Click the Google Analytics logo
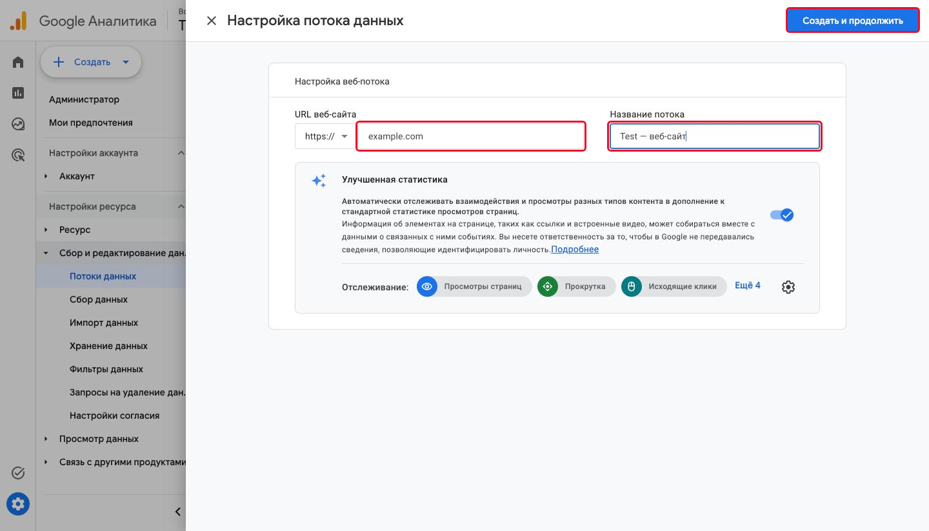 click(x=18, y=21)
